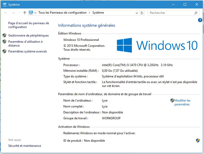Click the computer icon in address bar
This screenshot has height=154, width=204.
click(x=31, y=13)
